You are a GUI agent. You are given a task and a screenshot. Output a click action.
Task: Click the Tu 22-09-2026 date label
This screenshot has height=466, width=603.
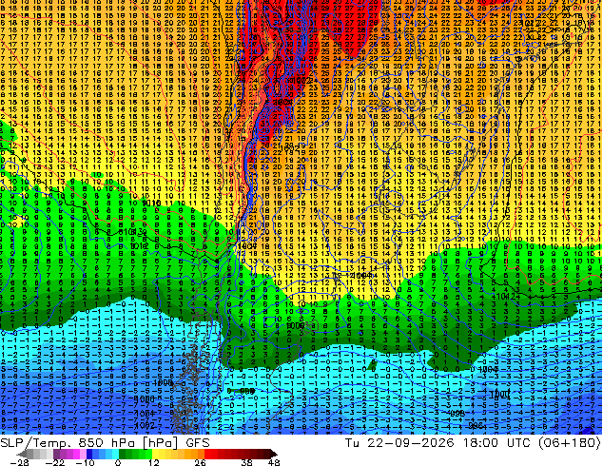pos(399,443)
